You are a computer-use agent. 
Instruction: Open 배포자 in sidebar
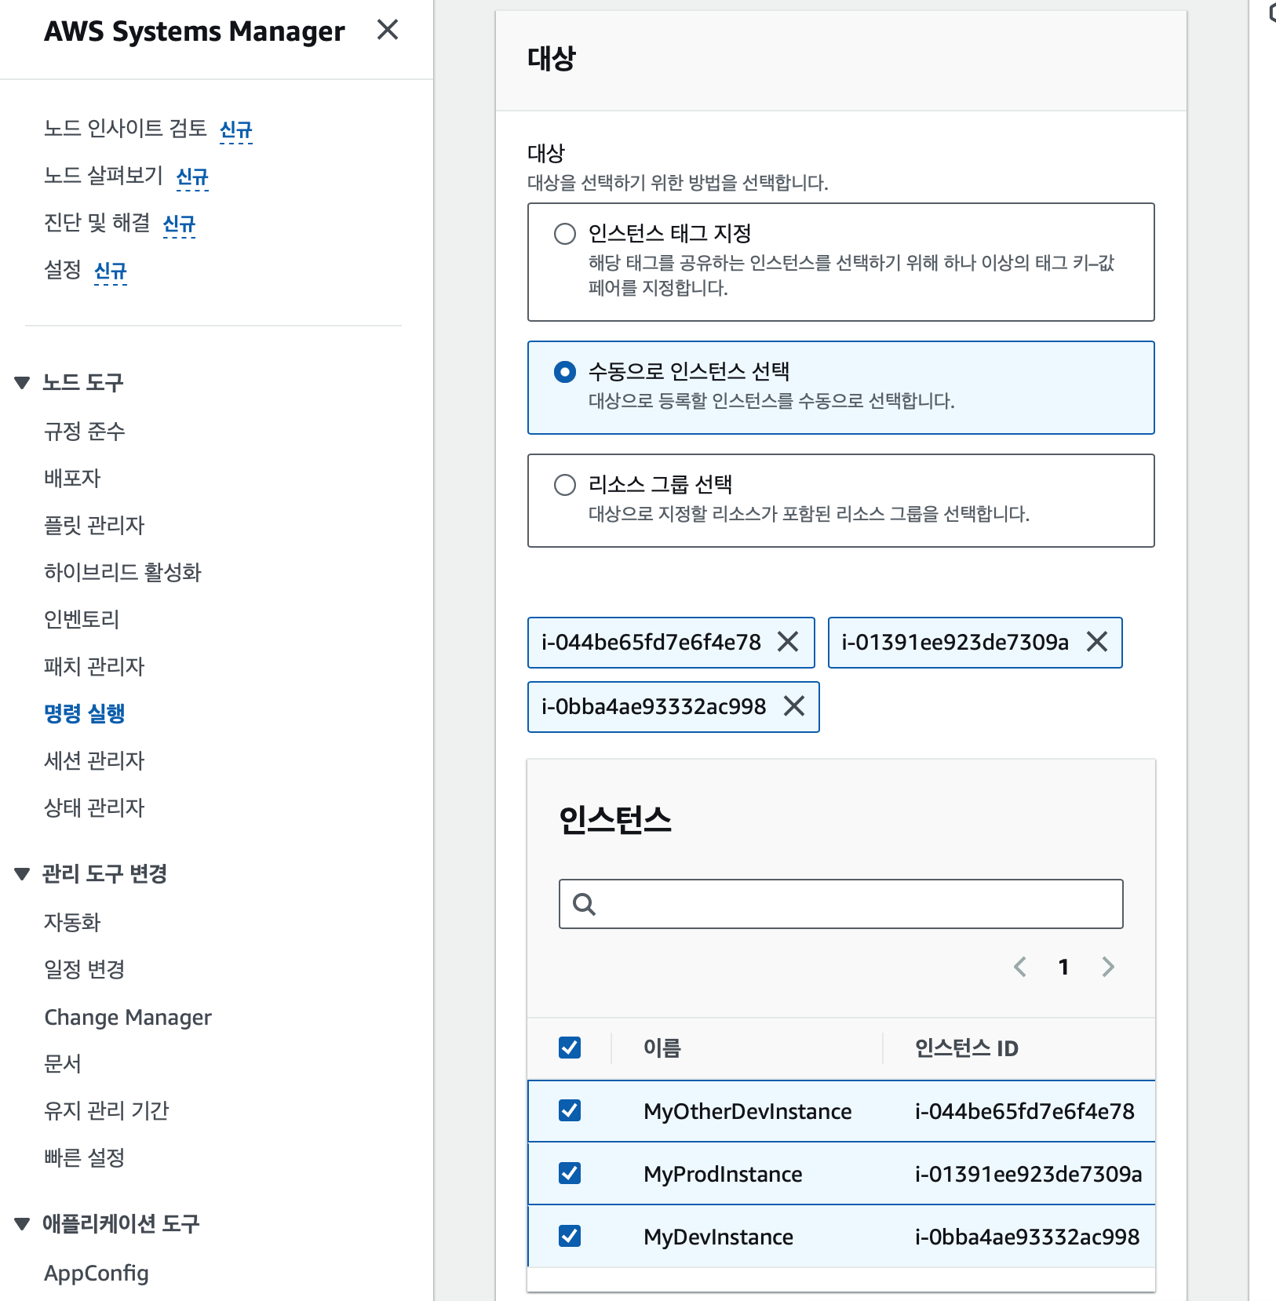[x=72, y=478]
